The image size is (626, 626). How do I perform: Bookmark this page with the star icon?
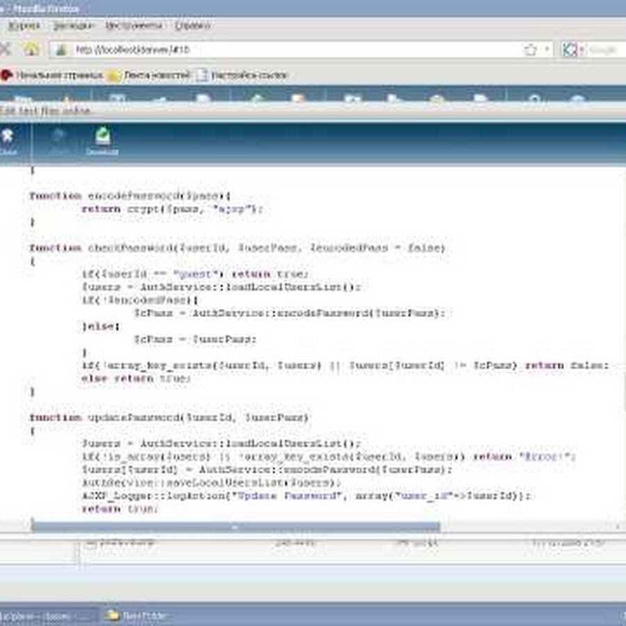(x=531, y=49)
